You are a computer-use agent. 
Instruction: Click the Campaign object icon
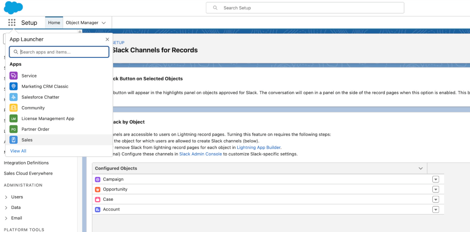[x=98, y=179]
